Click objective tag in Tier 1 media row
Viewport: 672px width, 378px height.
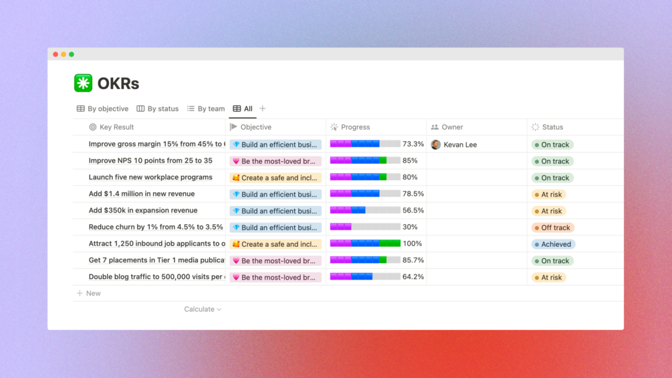[275, 260]
